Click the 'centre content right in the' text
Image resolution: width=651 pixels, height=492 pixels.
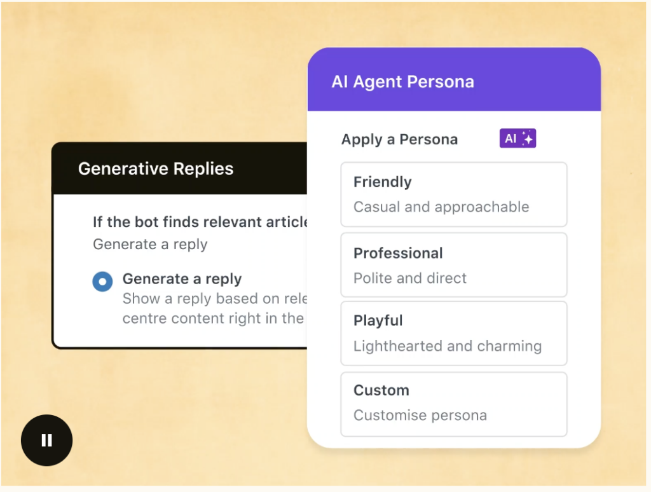[x=214, y=318]
